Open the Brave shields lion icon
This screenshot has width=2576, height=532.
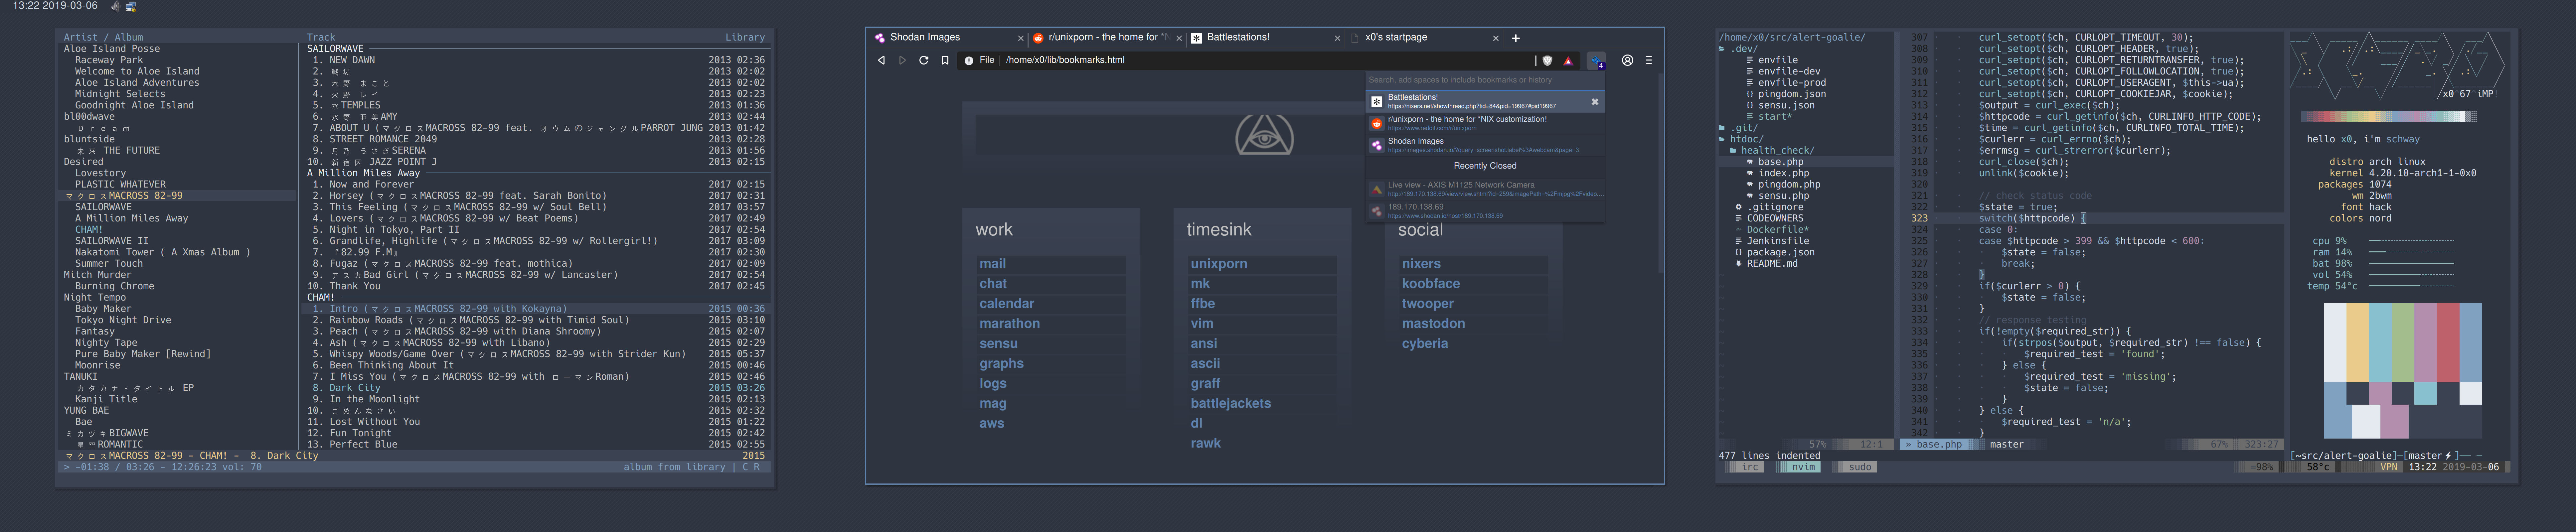pos(1547,61)
